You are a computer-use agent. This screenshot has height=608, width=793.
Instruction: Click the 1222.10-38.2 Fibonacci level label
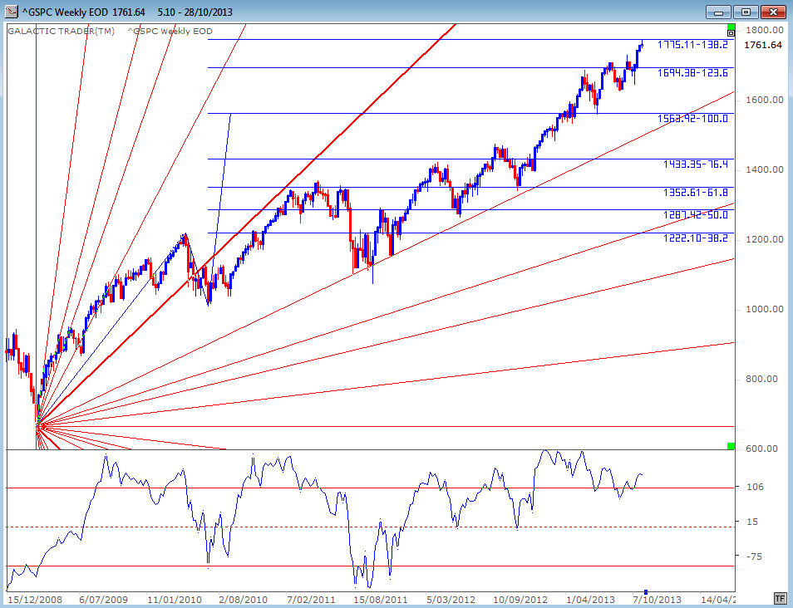tap(696, 238)
